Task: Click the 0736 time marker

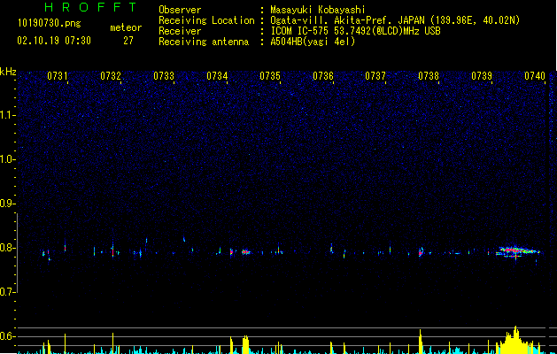Action: pyautogui.click(x=323, y=76)
